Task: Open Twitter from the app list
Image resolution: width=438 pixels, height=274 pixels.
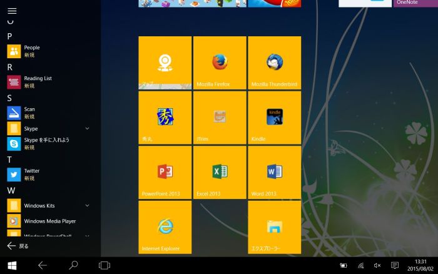Action: point(31,174)
